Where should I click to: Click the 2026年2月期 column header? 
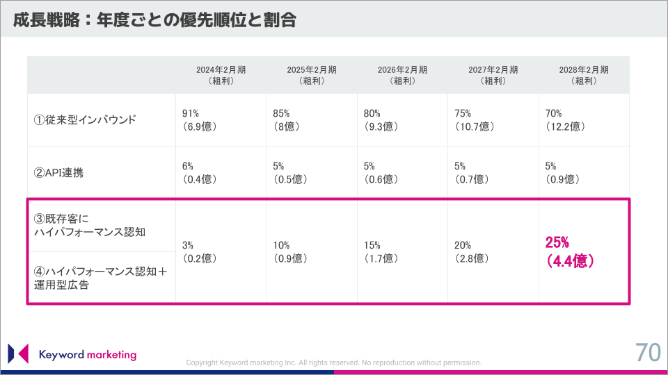[x=402, y=75]
